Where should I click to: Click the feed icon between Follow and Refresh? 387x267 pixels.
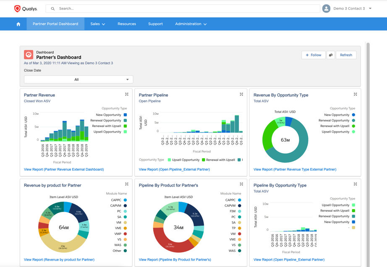coord(332,55)
